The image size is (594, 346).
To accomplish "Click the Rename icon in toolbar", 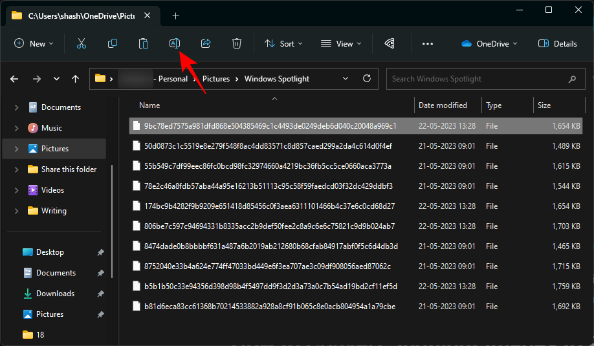I will pos(175,43).
